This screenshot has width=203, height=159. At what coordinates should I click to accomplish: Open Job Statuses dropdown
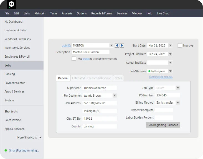click(x=170, y=71)
